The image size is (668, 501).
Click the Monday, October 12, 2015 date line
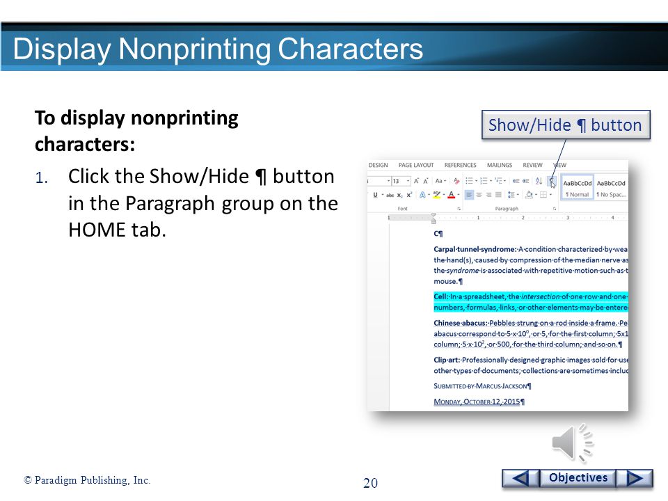click(479, 401)
